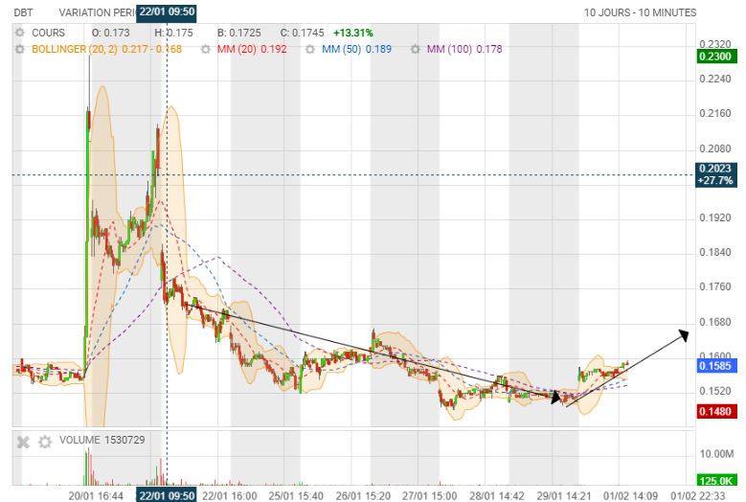Click the O: 0.173 open value
This screenshot has height=502, width=746.
tap(110, 33)
